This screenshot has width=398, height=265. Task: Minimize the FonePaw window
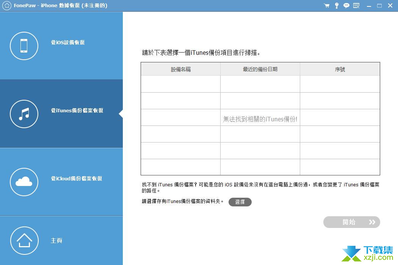(x=369, y=6)
